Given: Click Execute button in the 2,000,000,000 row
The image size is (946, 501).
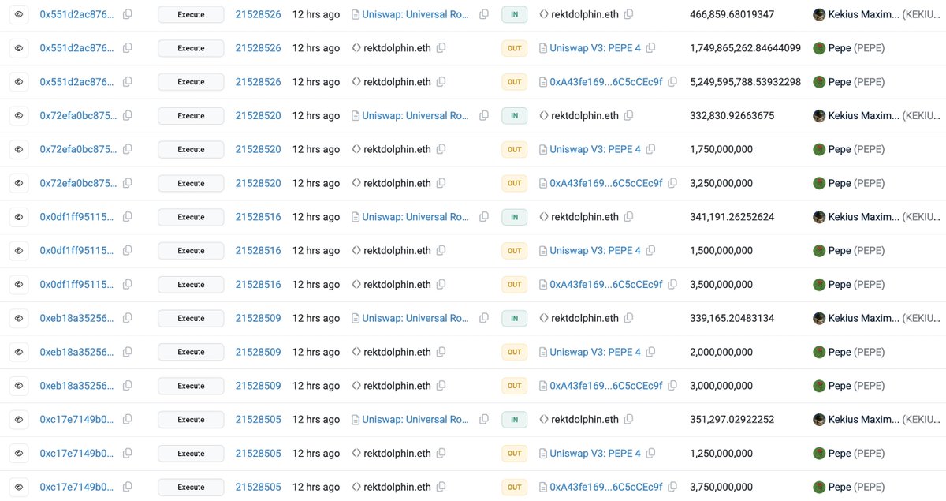Looking at the screenshot, I should coord(191,352).
